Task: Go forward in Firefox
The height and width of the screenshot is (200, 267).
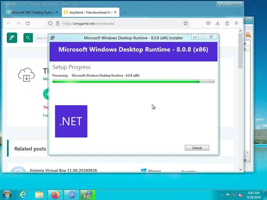Action: (19, 23)
